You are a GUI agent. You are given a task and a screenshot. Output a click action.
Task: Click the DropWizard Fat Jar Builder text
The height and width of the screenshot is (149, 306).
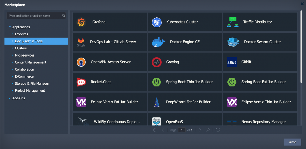coord(188,102)
